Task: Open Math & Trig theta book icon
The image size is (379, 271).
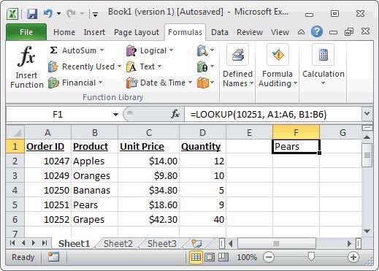Action: click(202, 66)
